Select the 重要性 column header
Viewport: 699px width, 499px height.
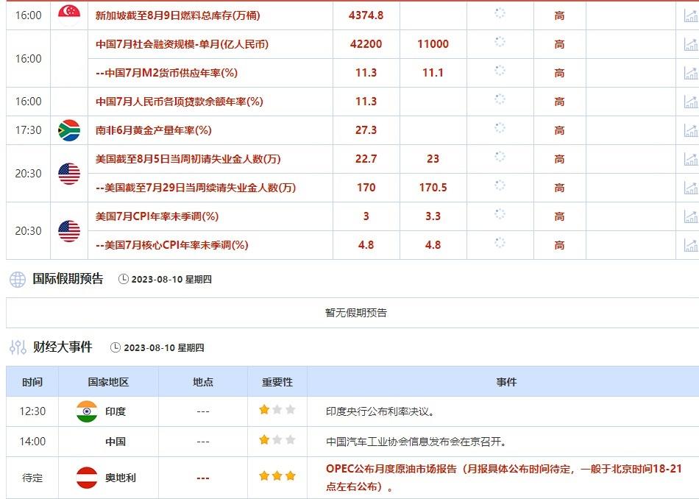(277, 382)
